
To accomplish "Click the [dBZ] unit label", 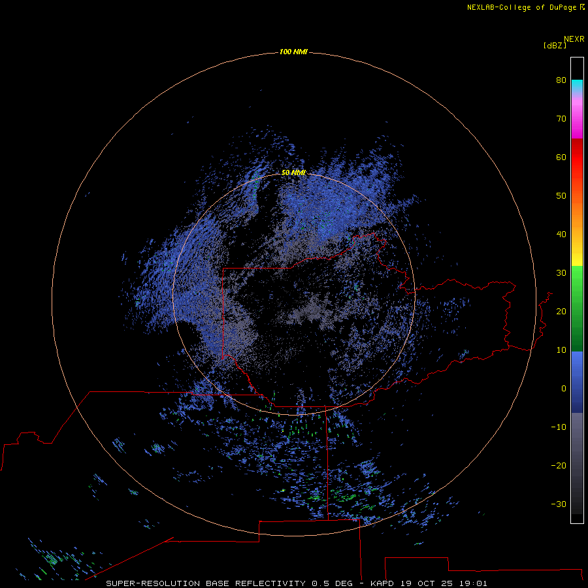I will coord(555,45).
